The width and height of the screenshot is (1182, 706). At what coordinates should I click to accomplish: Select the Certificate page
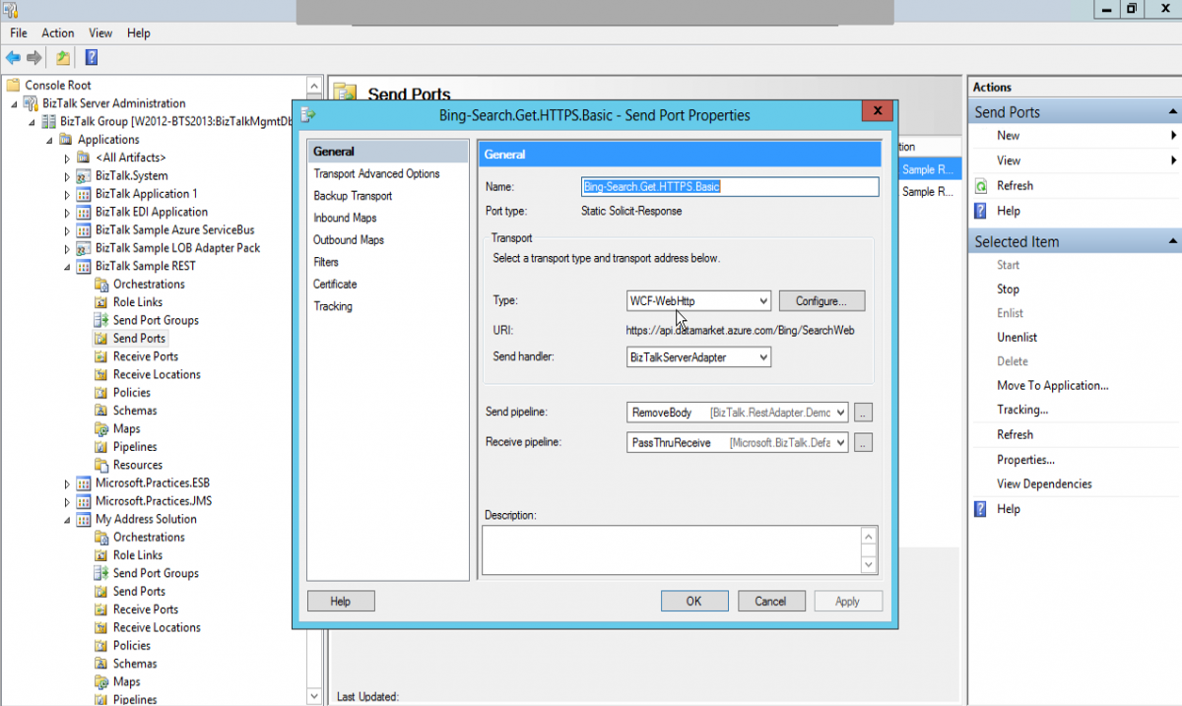click(335, 285)
